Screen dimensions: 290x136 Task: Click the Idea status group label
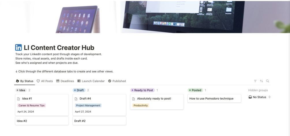21,90
